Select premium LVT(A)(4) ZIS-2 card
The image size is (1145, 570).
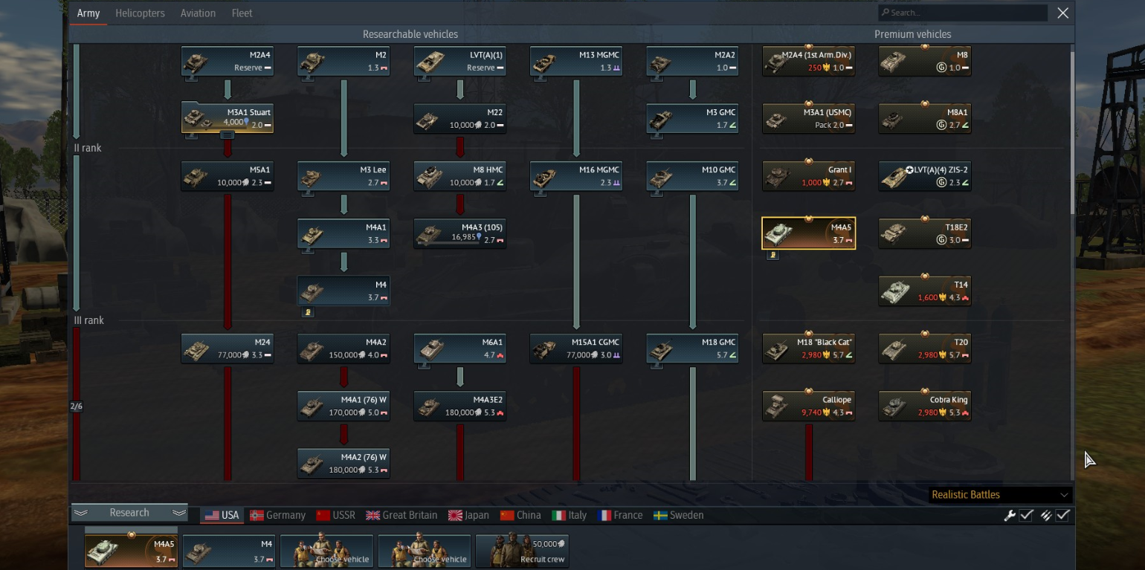(x=925, y=176)
